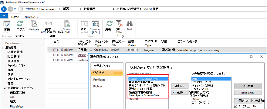The width and height of the screenshot is (267, 109).
Task: Select FiscalYear in navigation pane
Action: (x=16, y=107)
